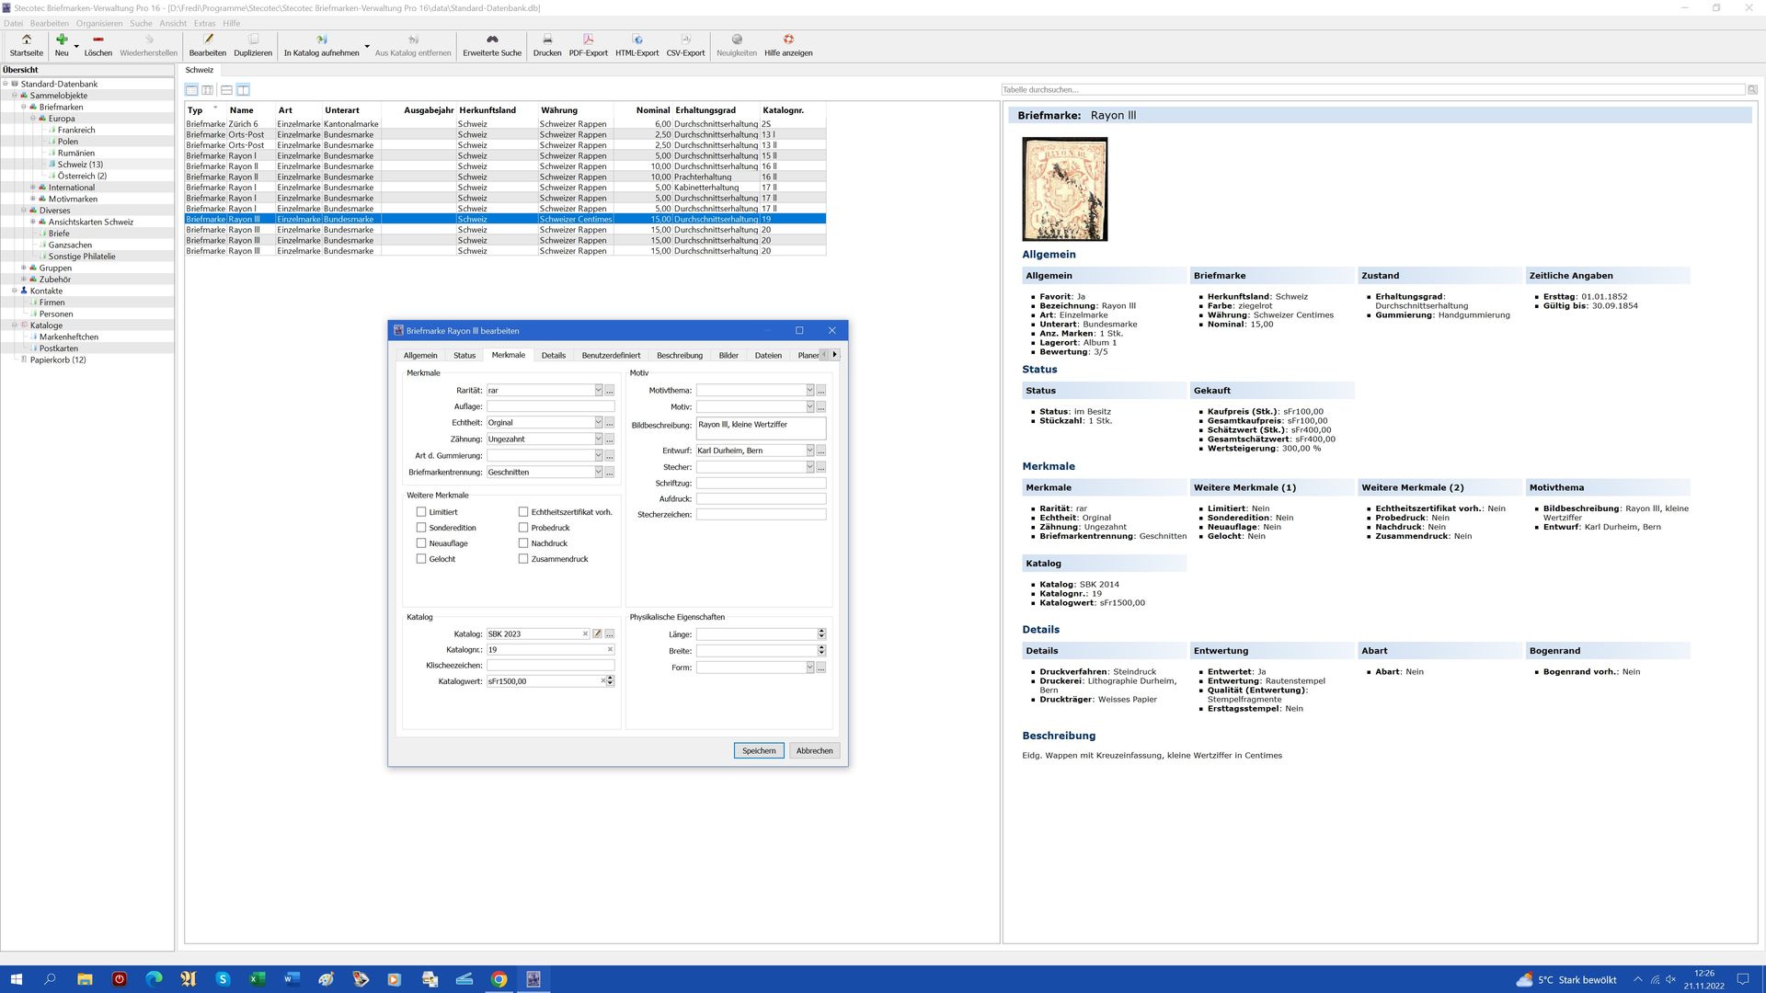Open Chrome from the Windows taskbar
The height and width of the screenshot is (993, 1766).
[499, 979]
